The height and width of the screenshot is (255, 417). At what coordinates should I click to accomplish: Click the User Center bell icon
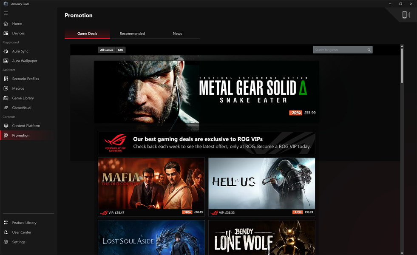point(6,232)
